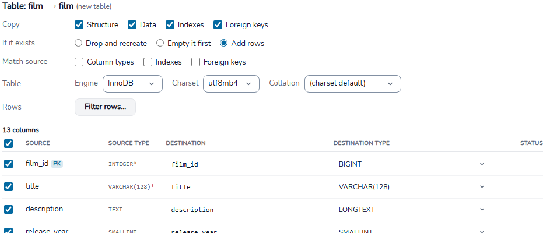The image size is (550, 233).
Task: Enable Match source Column types
Action: (79, 62)
